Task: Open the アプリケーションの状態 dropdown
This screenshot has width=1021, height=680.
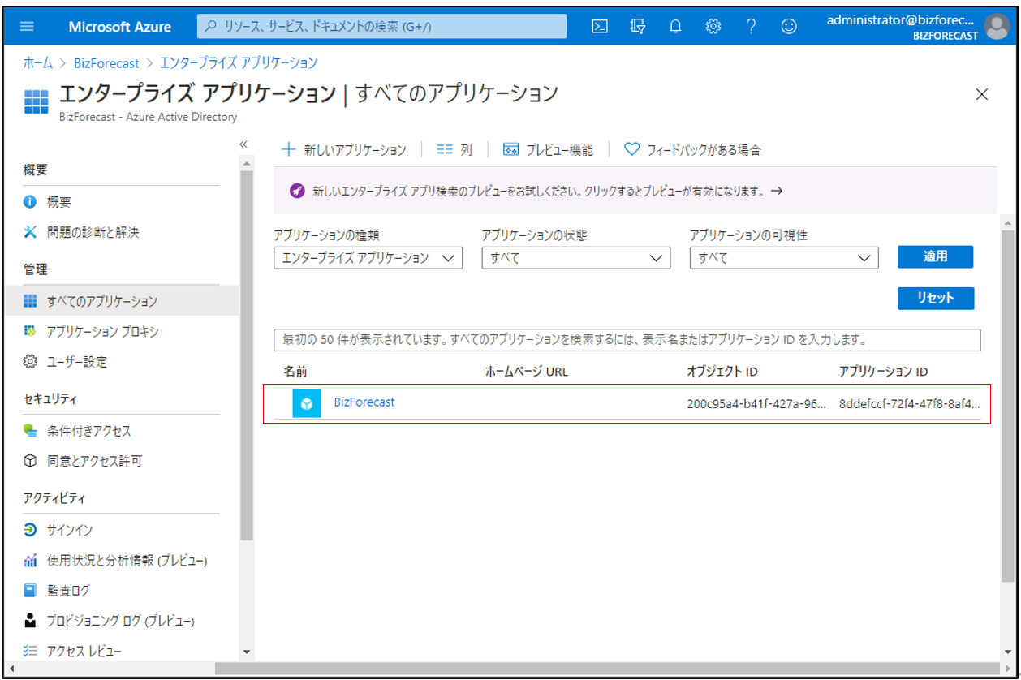Action: tap(575, 258)
